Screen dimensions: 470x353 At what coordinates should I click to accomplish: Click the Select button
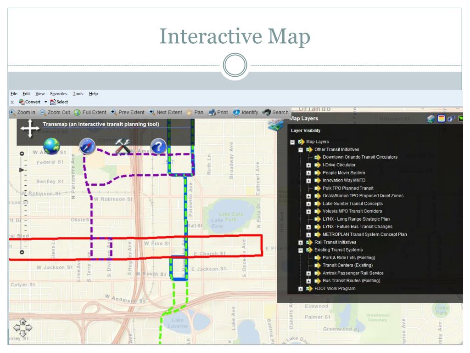pyautogui.click(x=59, y=102)
